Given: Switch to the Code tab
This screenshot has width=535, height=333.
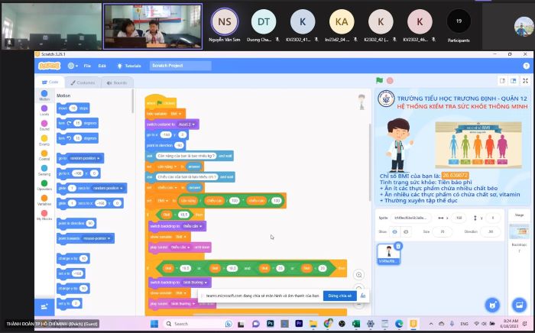Looking at the screenshot, I should point(50,82).
